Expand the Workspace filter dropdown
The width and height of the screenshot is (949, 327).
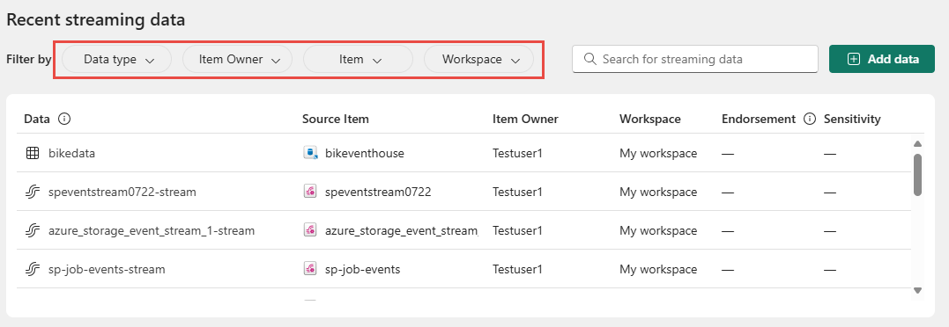[x=478, y=59]
